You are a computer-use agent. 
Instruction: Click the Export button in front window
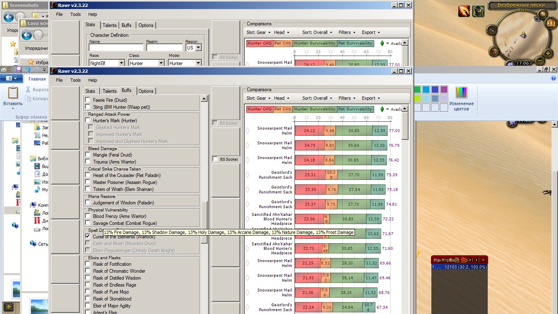(371, 98)
